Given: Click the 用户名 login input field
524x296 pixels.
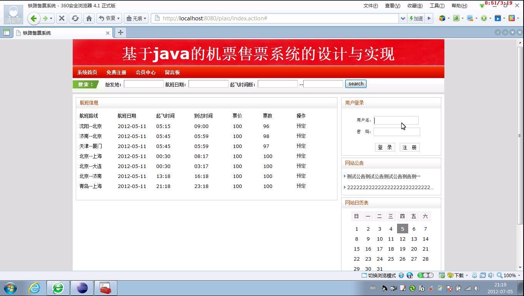Looking at the screenshot, I should click(396, 120).
